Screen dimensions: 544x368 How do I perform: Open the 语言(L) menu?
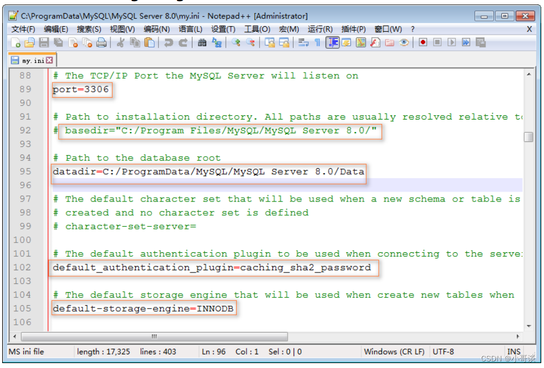[x=190, y=29]
